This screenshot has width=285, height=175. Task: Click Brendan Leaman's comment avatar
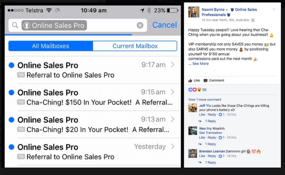[192, 154]
